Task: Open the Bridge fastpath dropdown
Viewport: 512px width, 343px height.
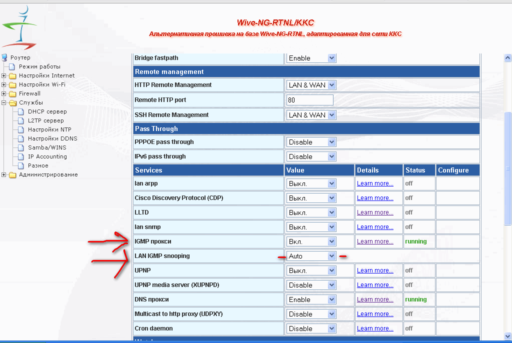Action: 311,58
